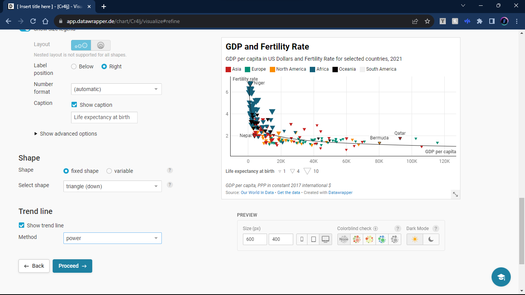Select the Below label position

coord(74,66)
